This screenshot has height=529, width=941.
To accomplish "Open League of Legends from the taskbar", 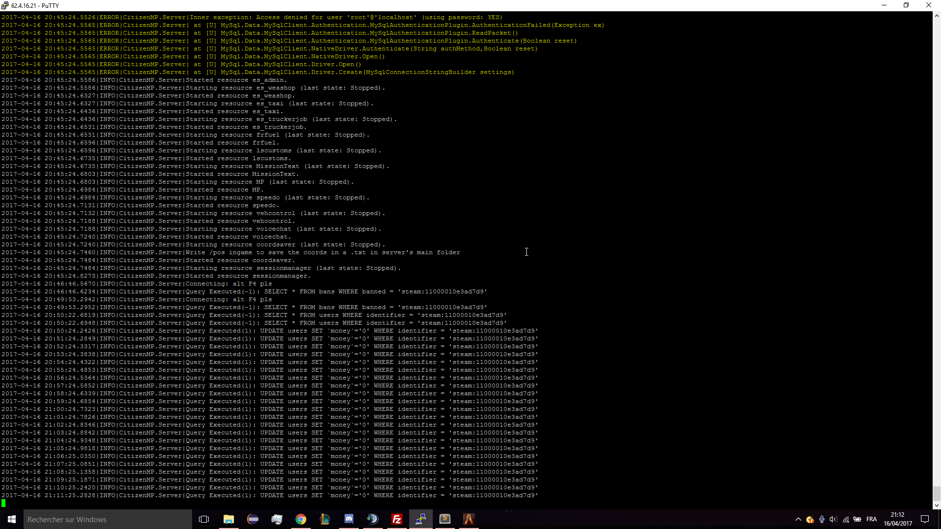I will [324, 519].
